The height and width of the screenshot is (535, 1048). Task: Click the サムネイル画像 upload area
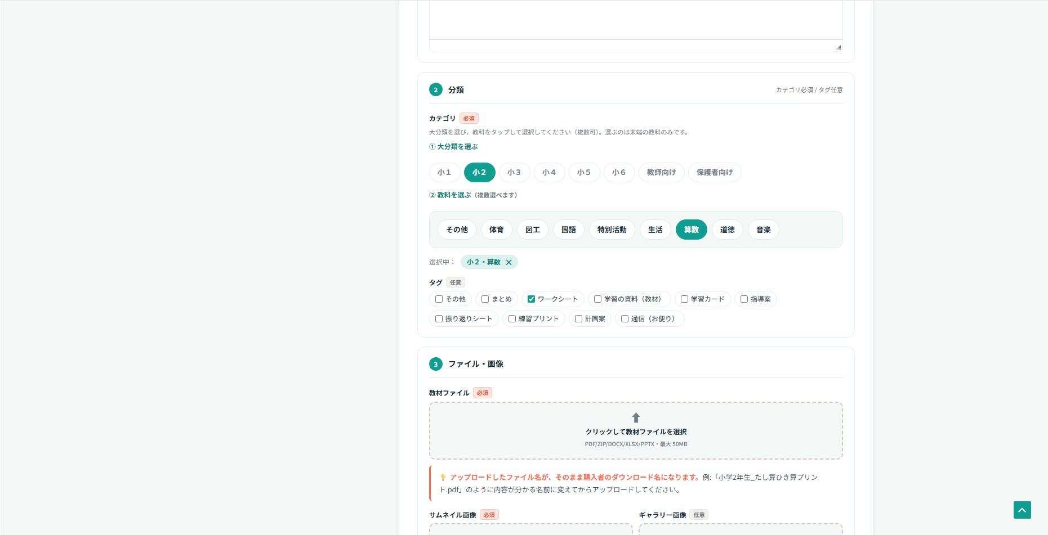[530, 529]
